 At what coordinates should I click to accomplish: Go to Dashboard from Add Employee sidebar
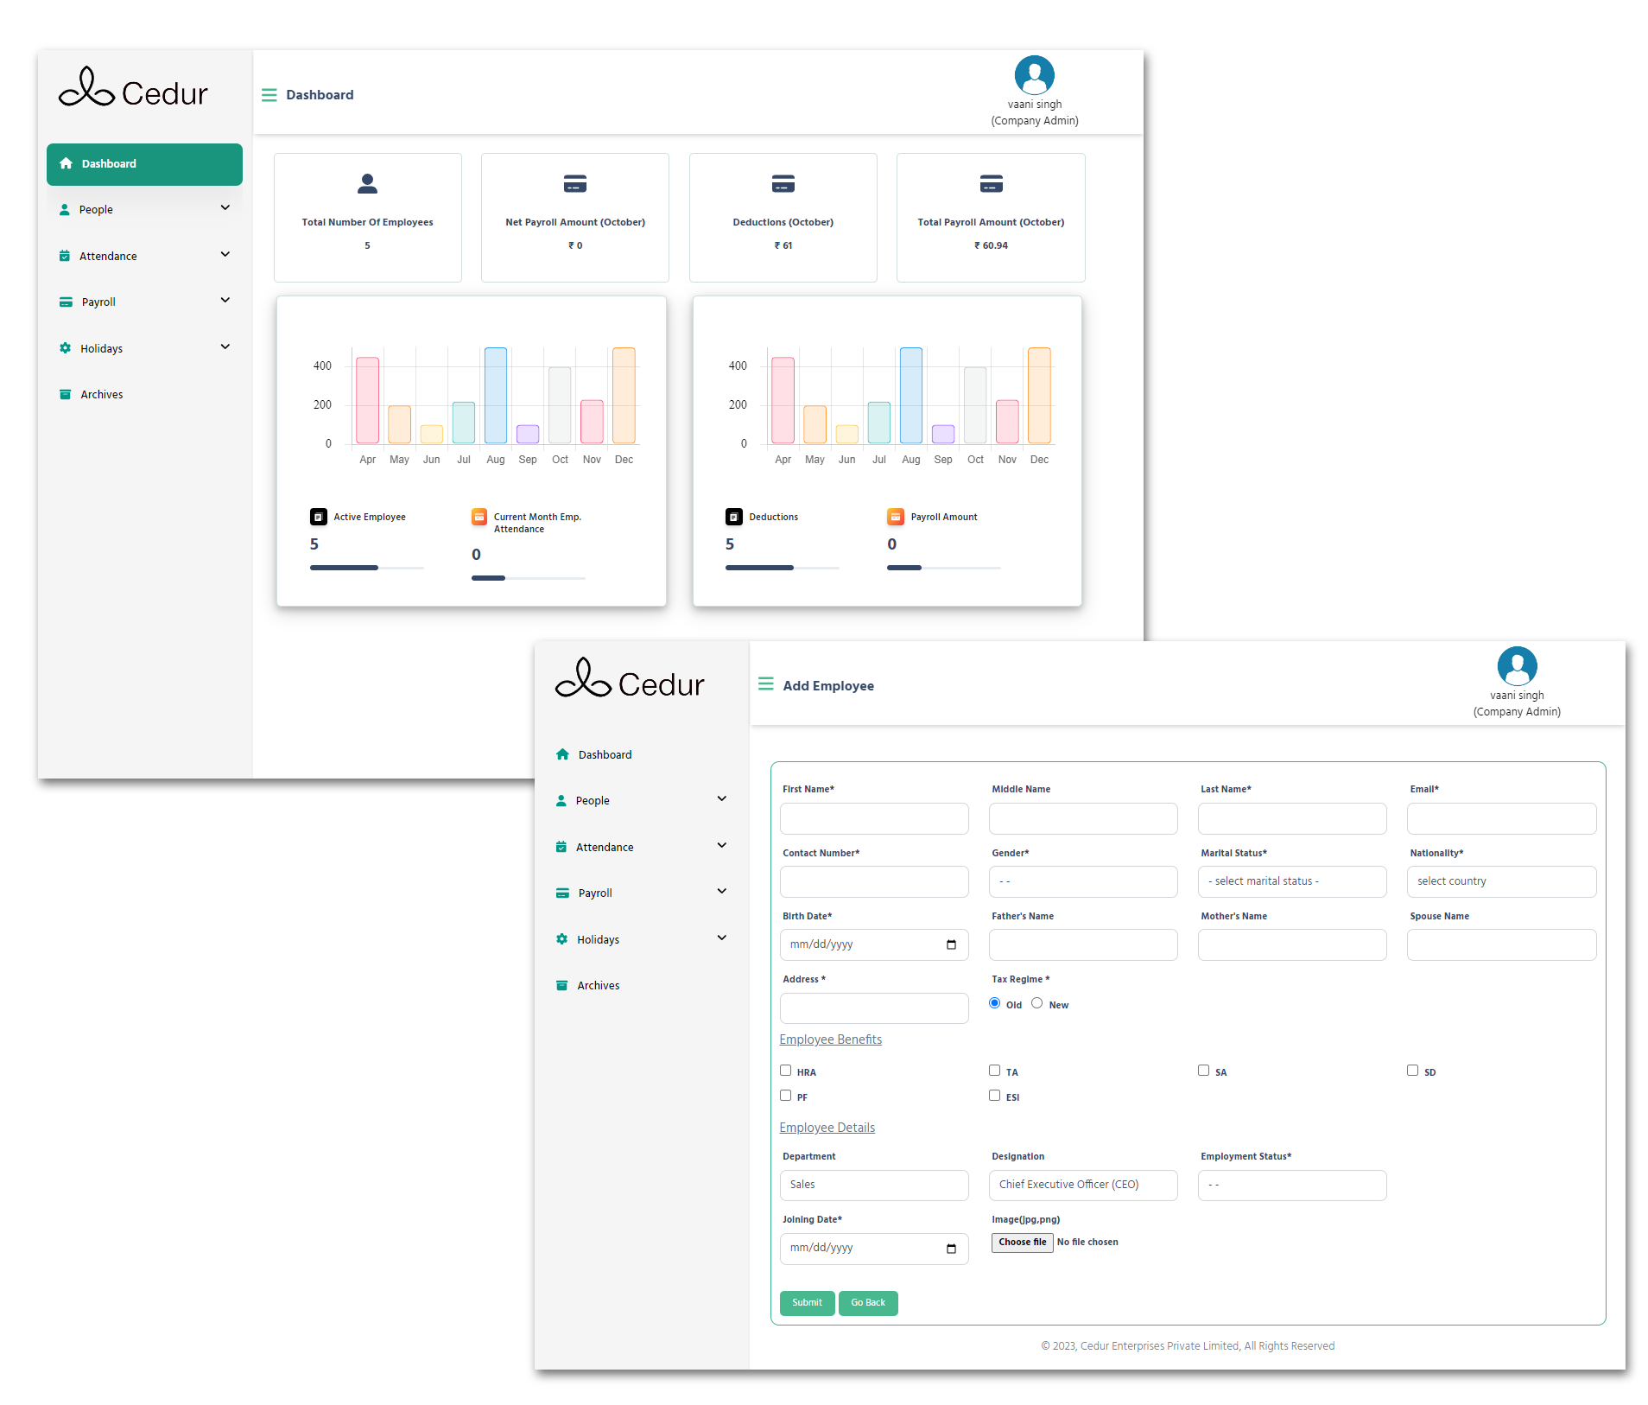pyautogui.click(x=605, y=754)
